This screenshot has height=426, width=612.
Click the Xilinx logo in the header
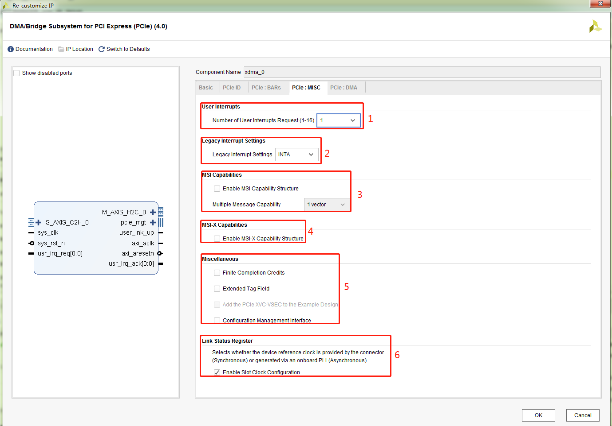tap(595, 27)
